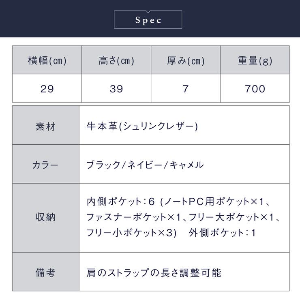Screen dimensions: 300x300
Task: Select the 厚み(cm) column header
Action: tap(186, 60)
